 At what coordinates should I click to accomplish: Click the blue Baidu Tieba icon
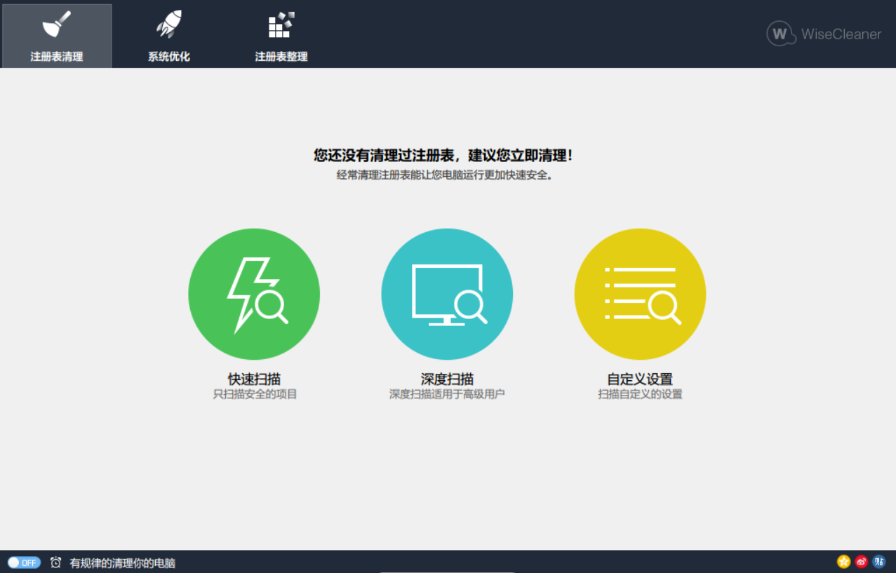tap(881, 561)
